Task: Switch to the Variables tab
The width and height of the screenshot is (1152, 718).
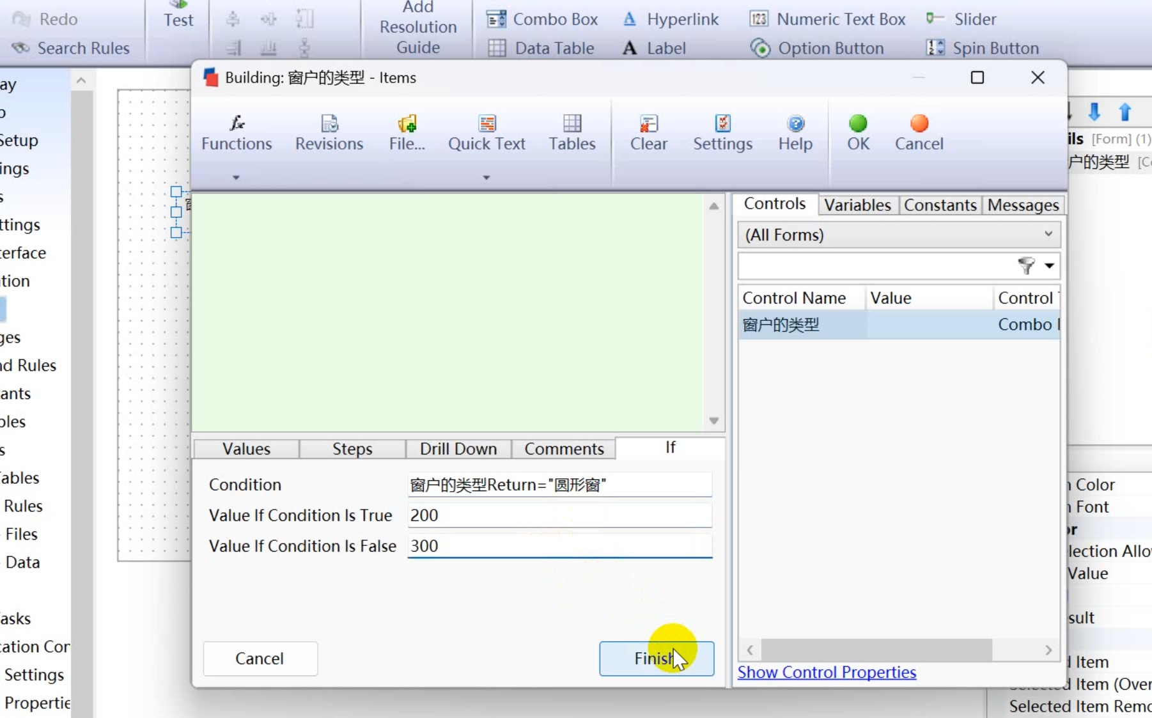Action: click(x=857, y=205)
